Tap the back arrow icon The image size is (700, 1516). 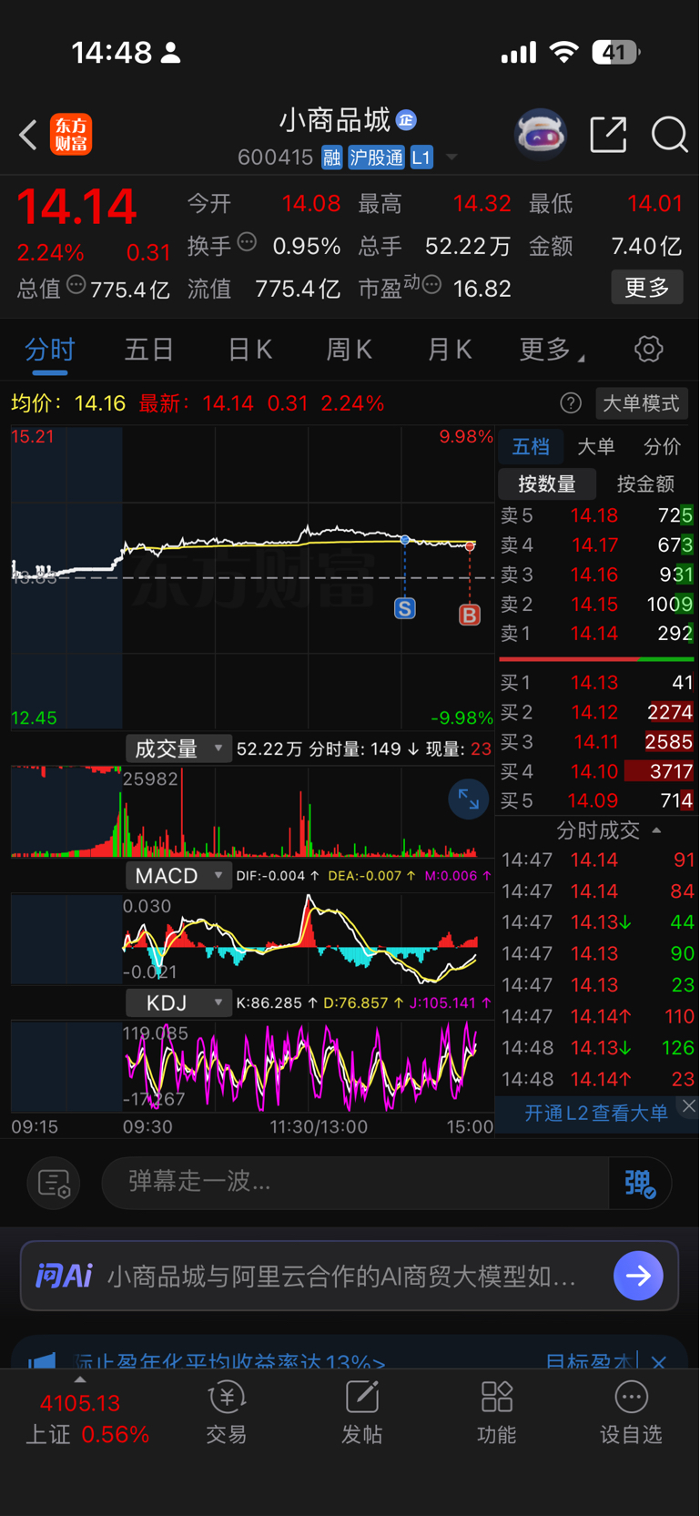(28, 135)
